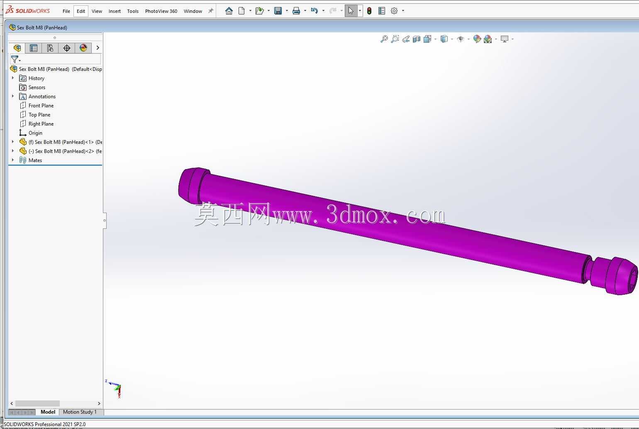Open the Undo history dropdown arrow

(x=323, y=11)
